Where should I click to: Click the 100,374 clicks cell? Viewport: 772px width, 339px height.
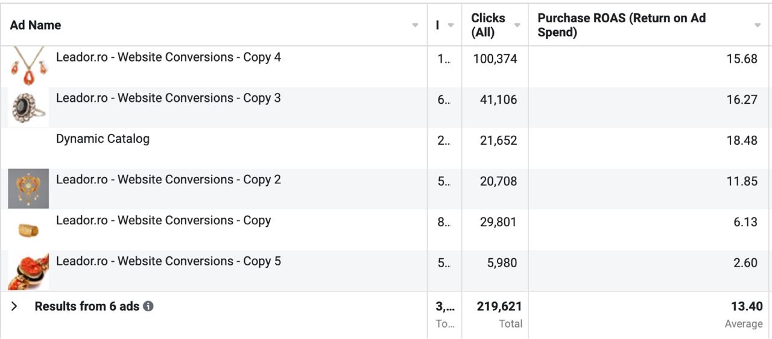495,59
